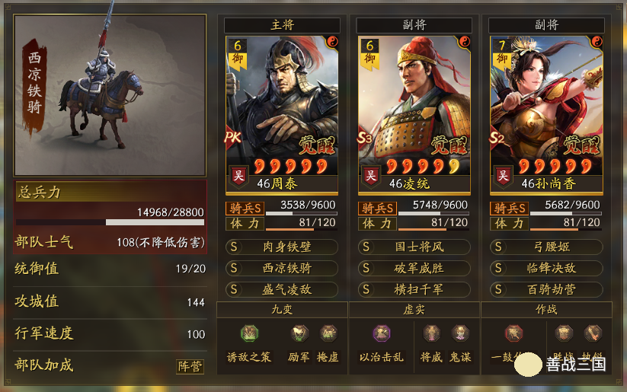Open 周泰 main general portrait
Image resolution: width=627 pixels, height=392 pixels.
[x=282, y=115]
